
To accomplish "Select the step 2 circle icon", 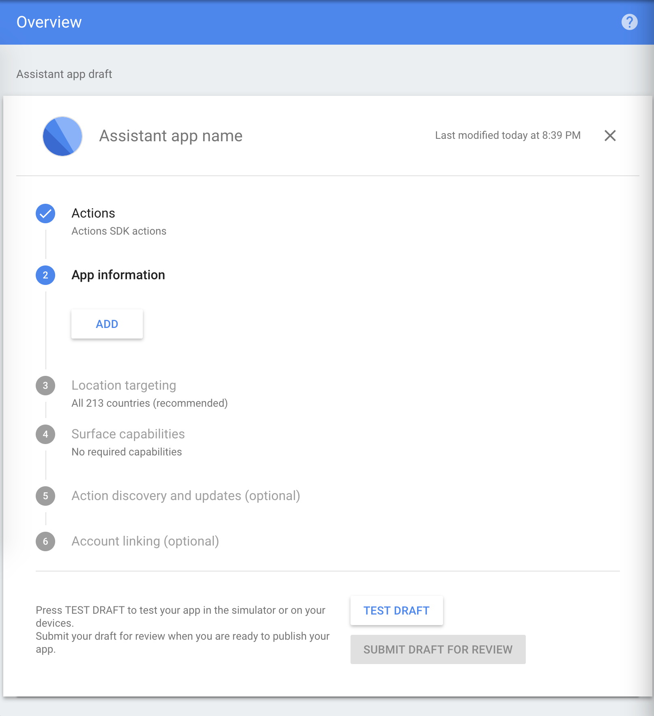I will point(45,275).
